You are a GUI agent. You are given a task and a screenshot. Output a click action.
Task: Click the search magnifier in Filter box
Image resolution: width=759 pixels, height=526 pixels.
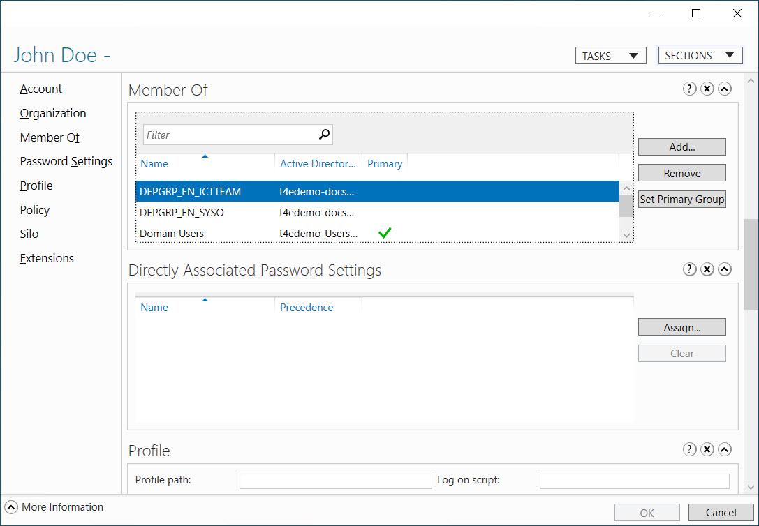(x=324, y=135)
